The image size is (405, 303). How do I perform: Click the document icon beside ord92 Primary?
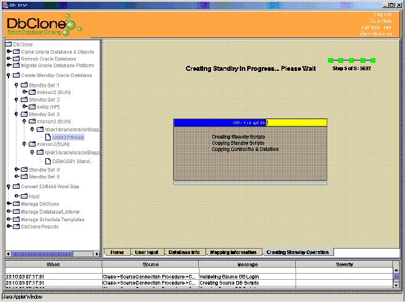[48, 137]
